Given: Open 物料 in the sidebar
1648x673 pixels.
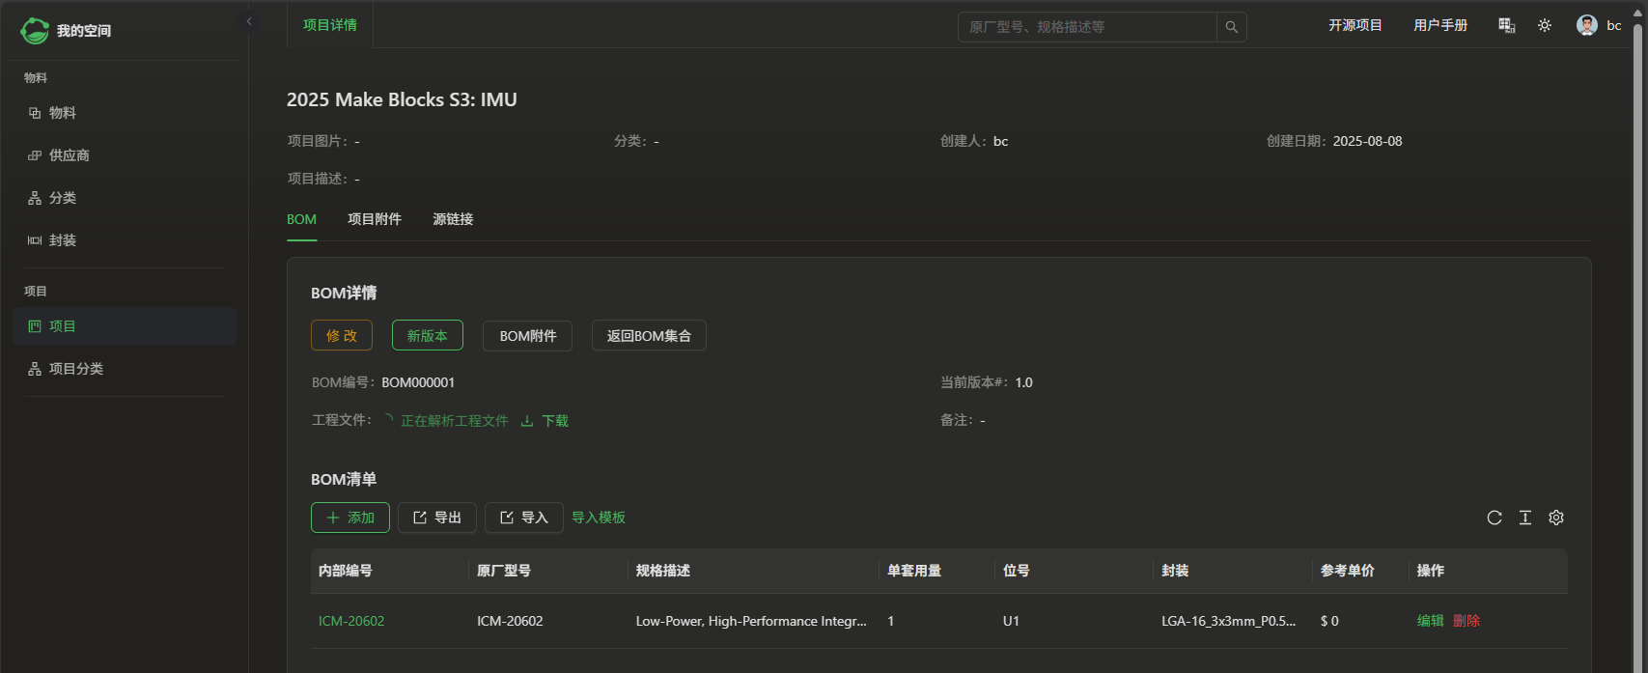Looking at the screenshot, I should pyautogui.click(x=63, y=113).
